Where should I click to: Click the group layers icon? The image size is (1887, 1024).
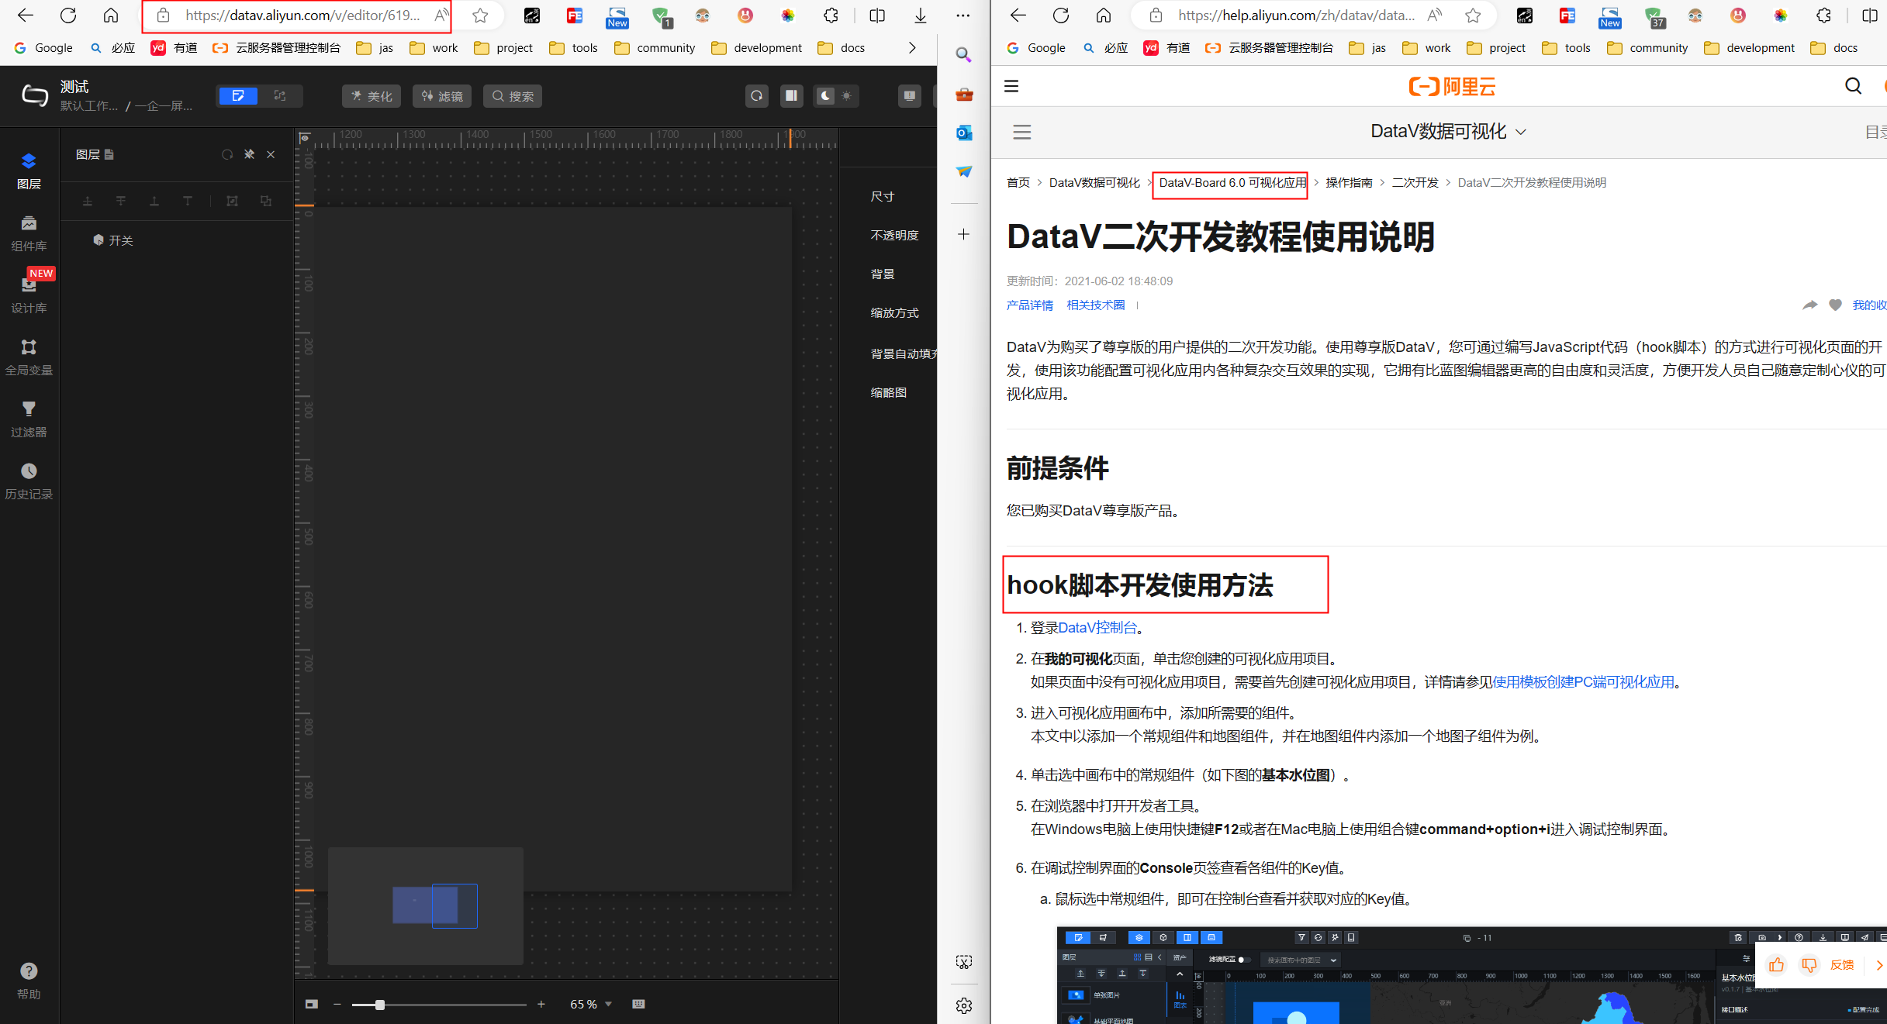coord(232,201)
